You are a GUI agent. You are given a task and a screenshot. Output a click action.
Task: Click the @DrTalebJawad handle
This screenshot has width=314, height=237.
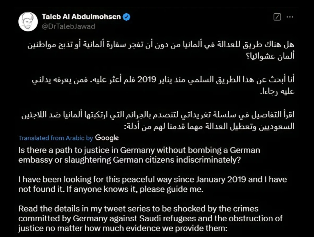68,26
